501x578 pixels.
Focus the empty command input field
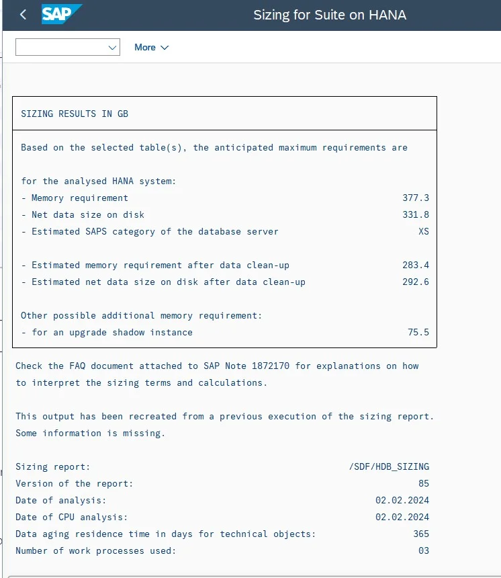click(68, 47)
